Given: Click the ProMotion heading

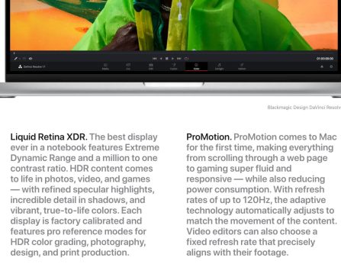Looking at the screenshot, I should point(209,137).
